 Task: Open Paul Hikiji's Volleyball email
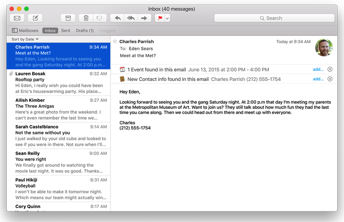(x=59, y=189)
